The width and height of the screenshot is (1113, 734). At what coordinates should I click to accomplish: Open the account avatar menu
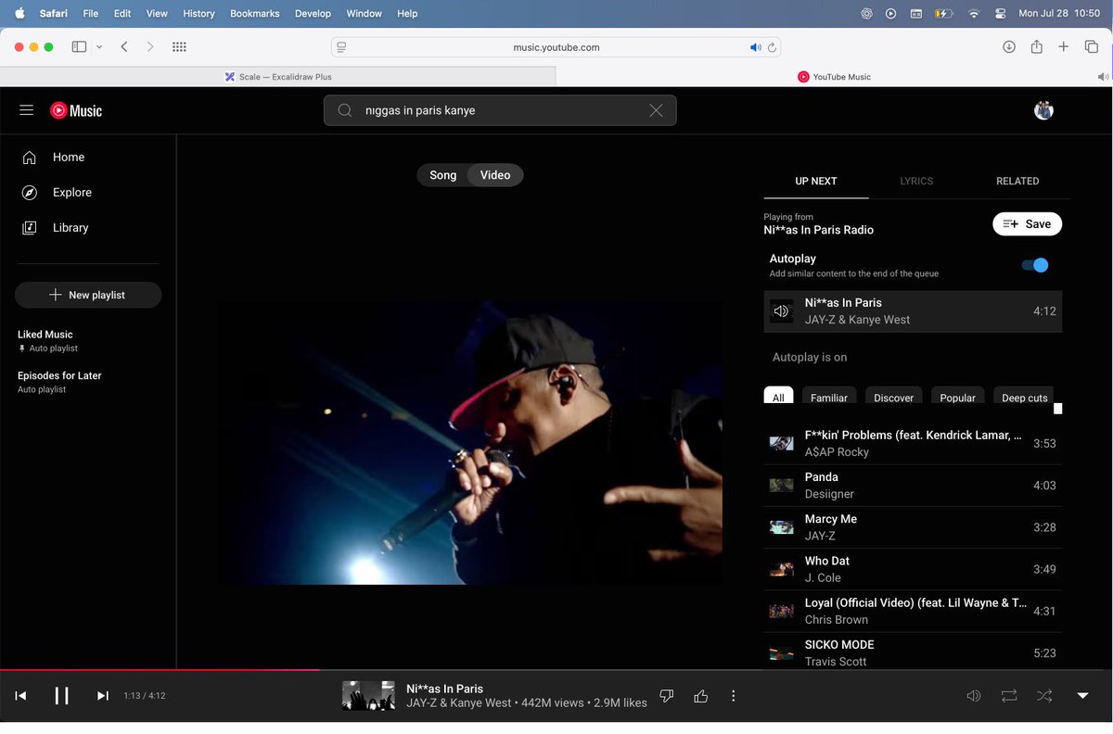coord(1043,110)
